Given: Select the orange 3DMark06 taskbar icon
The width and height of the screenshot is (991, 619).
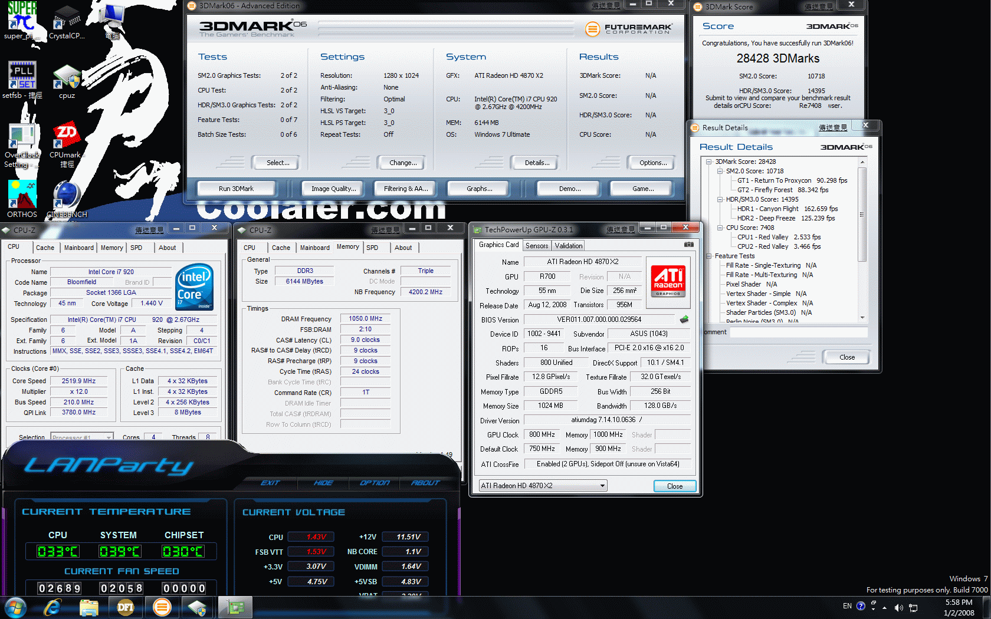Looking at the screenshot, I should click(x=162, y=607).
